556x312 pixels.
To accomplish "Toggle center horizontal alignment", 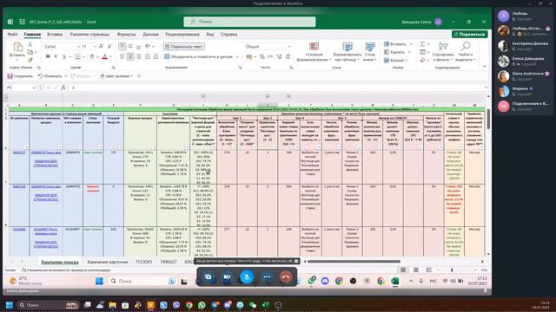I will 130,56.
